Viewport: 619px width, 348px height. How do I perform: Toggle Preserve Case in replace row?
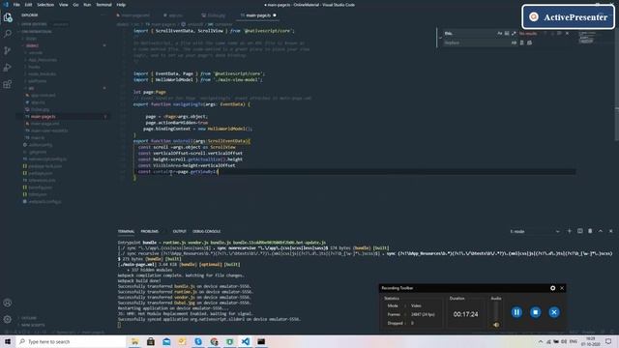(514, 43)
